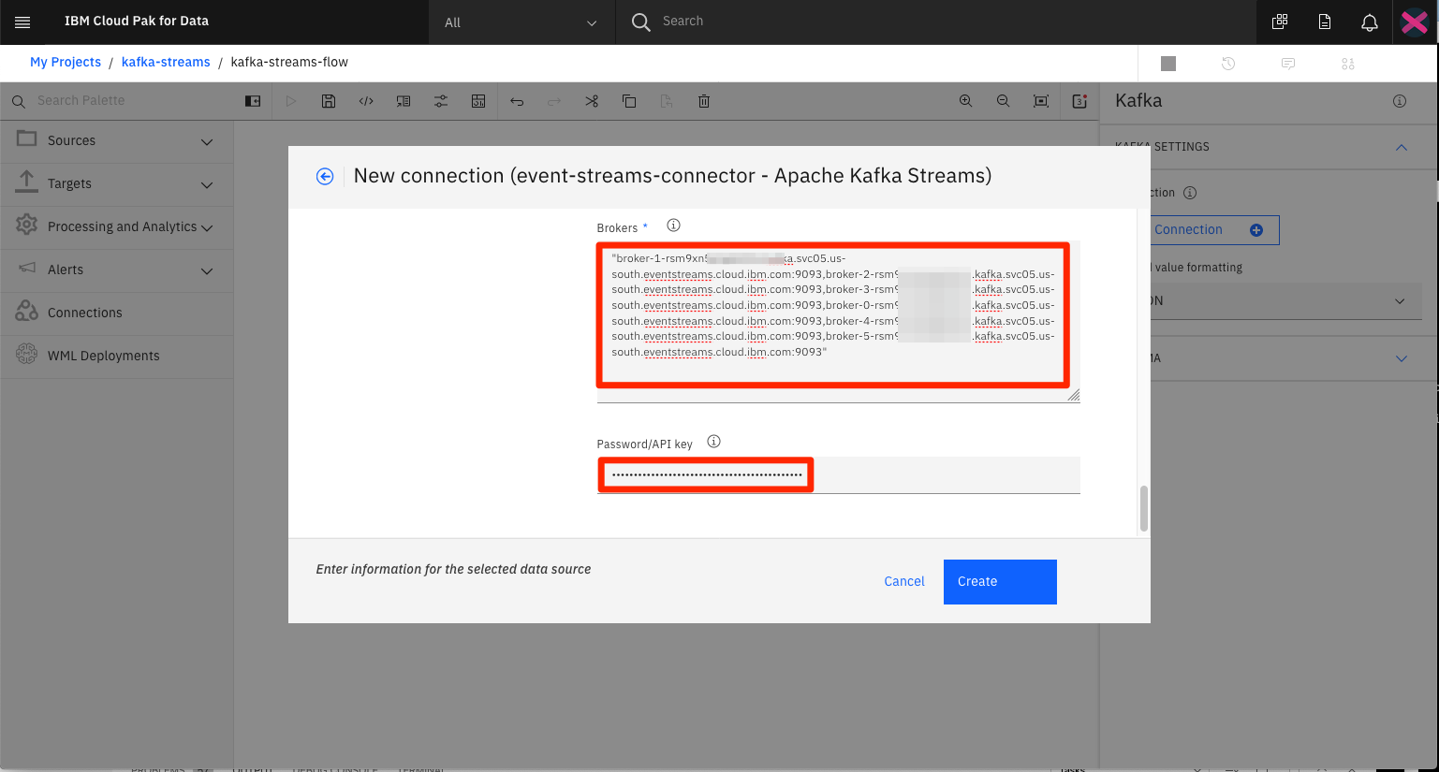Image resolution: width=1439 pixels, height=772 pixels.
Task: Click the kafka-streams-flow breadcrumb text
Action: pos(289,62)
